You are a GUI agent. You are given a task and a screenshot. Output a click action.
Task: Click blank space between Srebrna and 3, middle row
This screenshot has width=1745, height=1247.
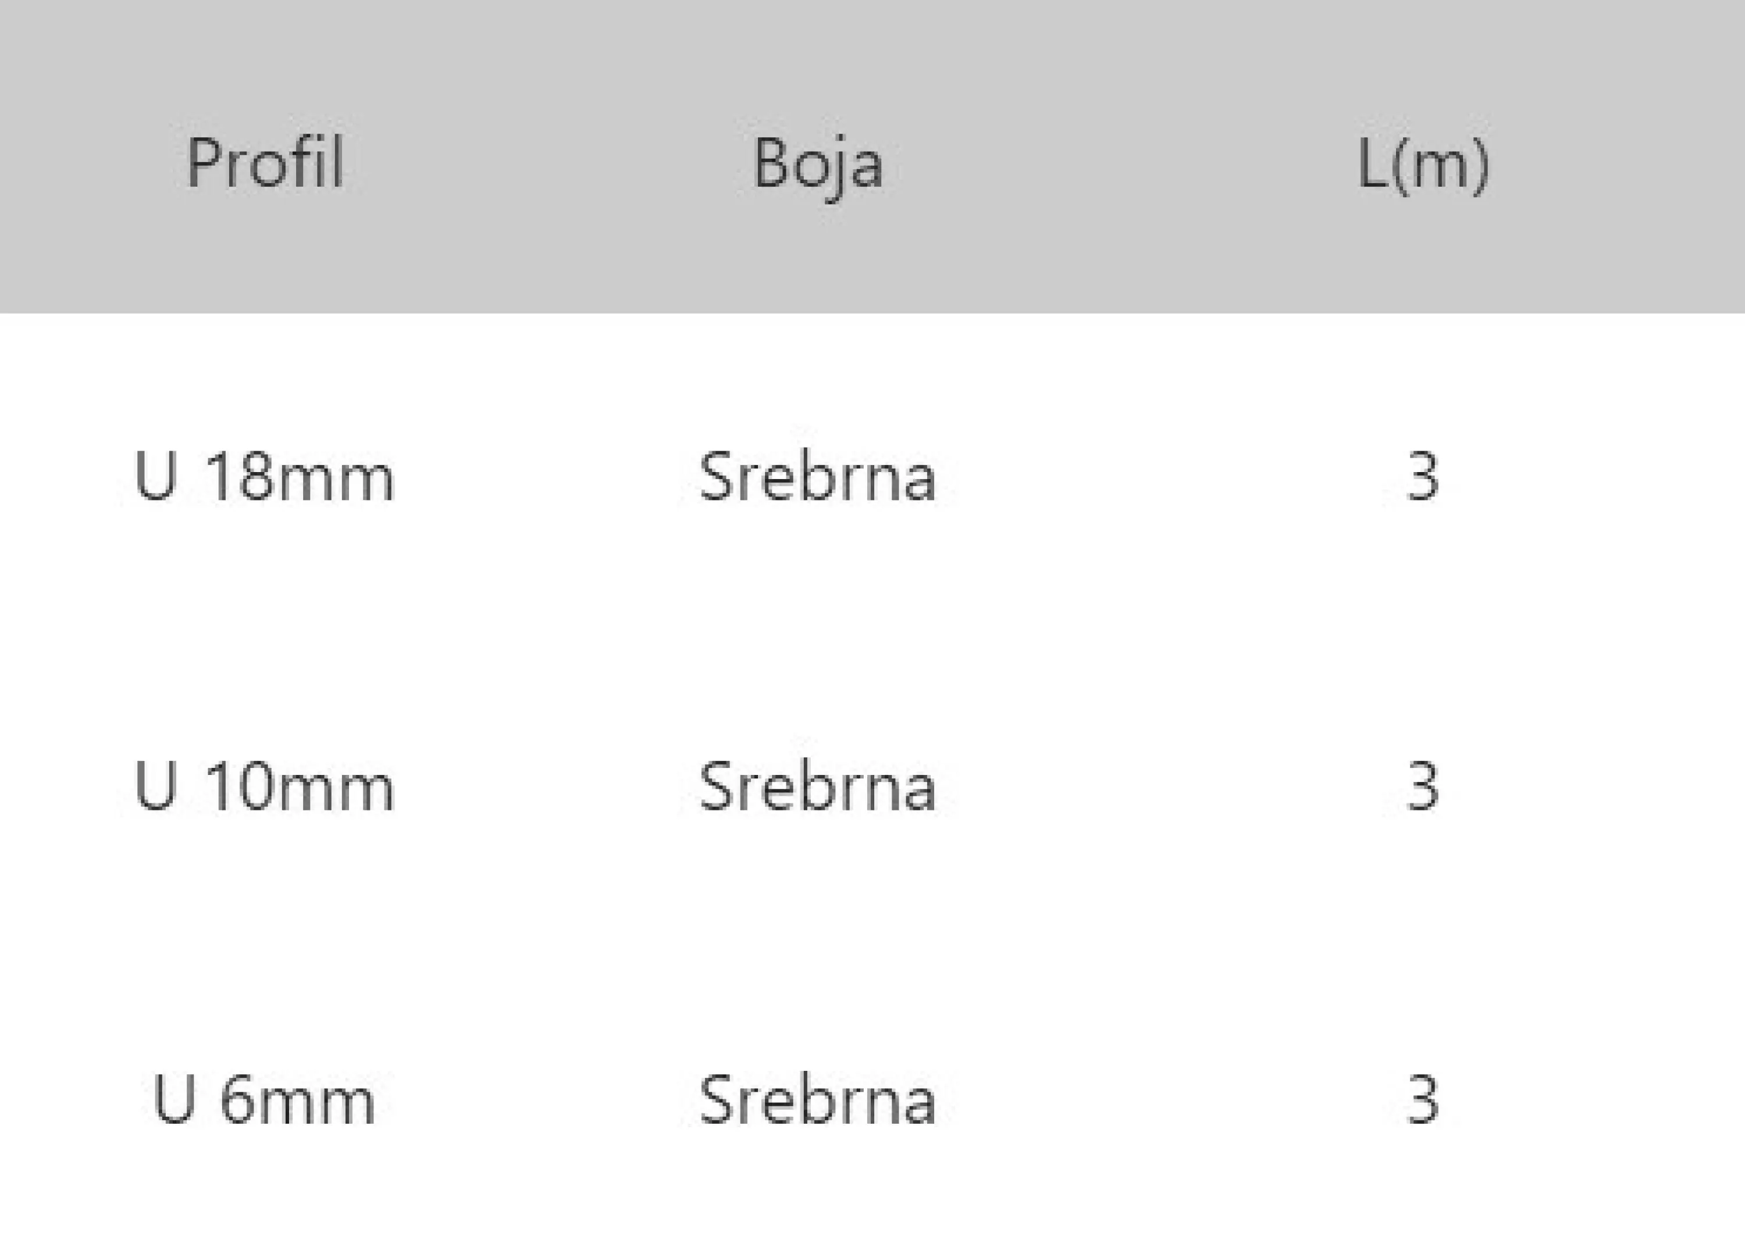1171,787
